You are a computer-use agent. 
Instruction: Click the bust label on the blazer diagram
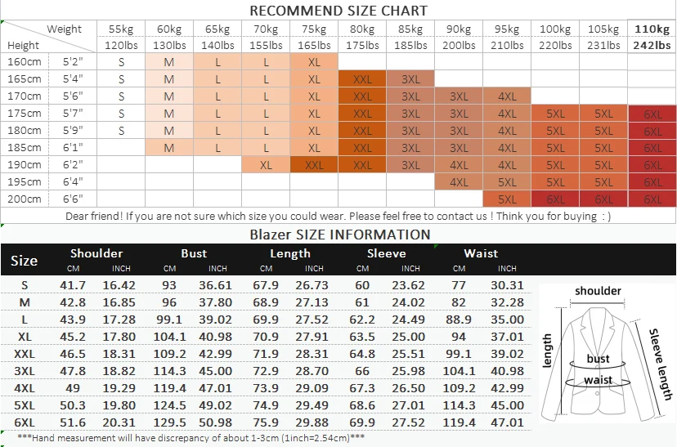[x=598, y=359]
